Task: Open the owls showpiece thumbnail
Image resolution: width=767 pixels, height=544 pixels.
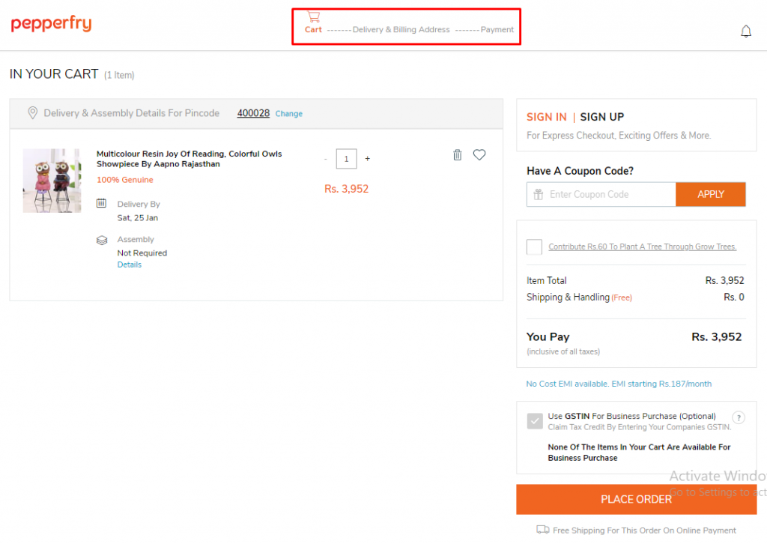Action: (x=52, y=181)
